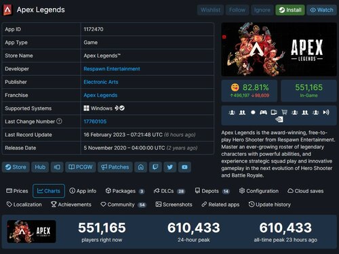Click the Follow button
The image size is (339, 254).
[x=237, y=10]
